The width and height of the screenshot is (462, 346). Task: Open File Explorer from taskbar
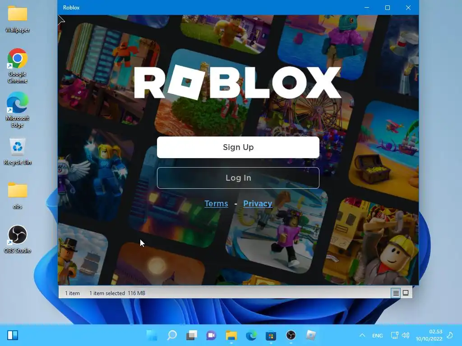(x=231, y=335)
